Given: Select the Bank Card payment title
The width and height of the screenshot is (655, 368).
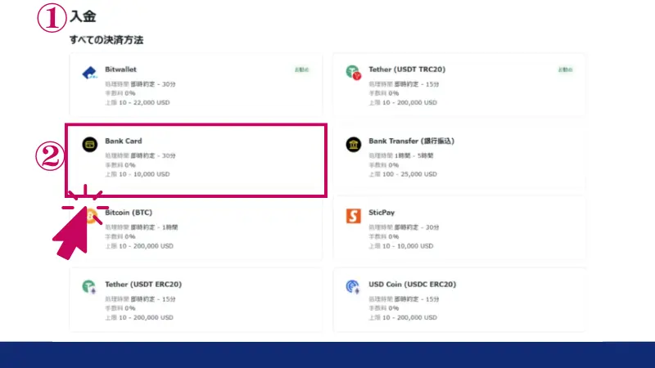Looking at the screenshot, I should point(124,141).
